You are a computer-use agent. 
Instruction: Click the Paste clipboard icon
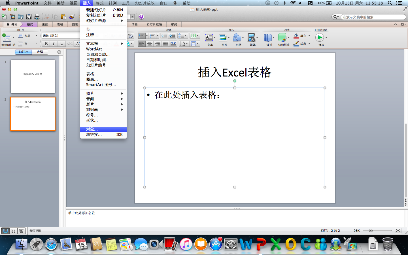click(x=63, y=17)
